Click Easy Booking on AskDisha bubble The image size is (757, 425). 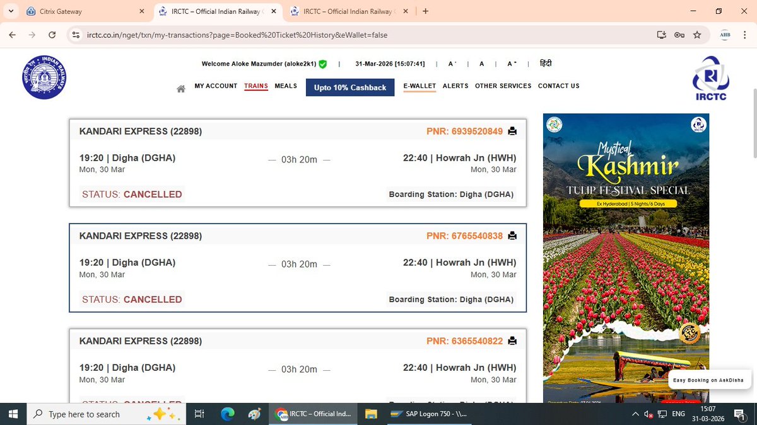(708, 380)
